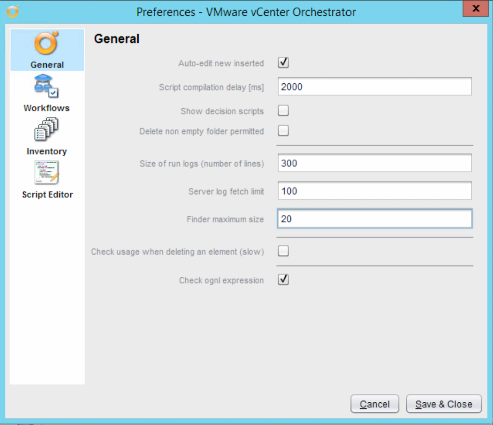Enable Show decision scripts checkbox
493x425 pixels.
pos(283,111)
